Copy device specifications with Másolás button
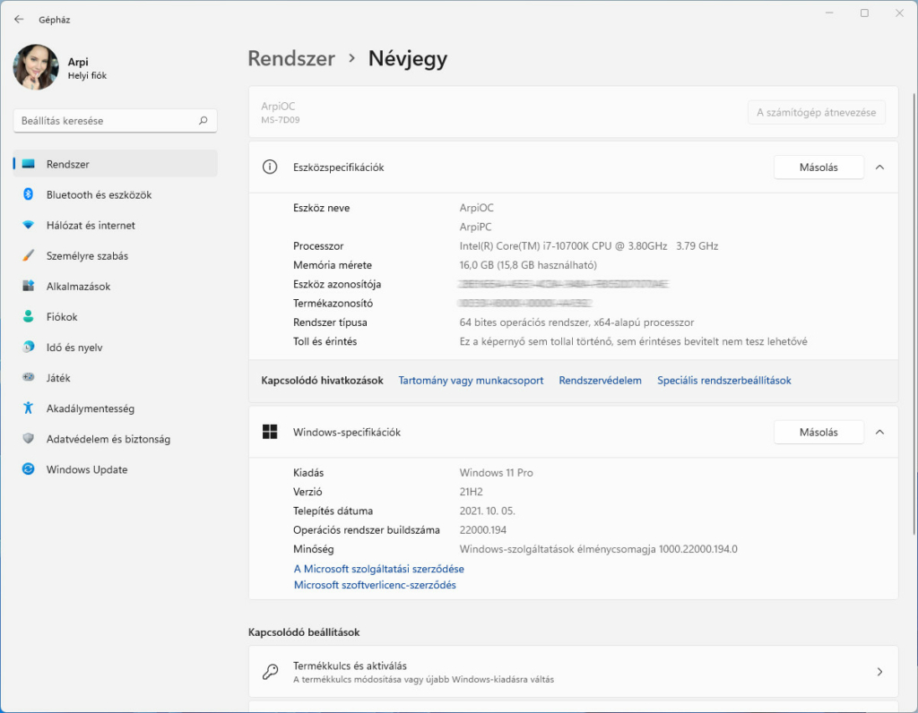 pyautogui.click(x=818, y=168)
